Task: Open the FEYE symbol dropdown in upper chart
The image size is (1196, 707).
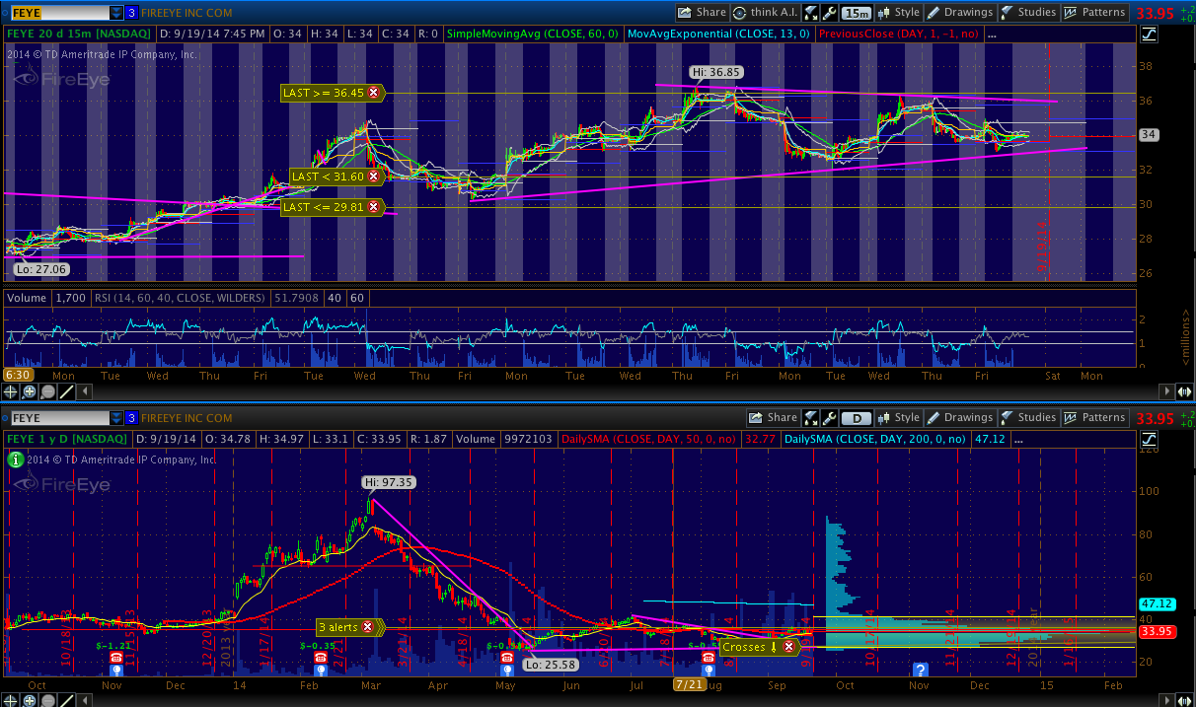Action: (116, 13)
